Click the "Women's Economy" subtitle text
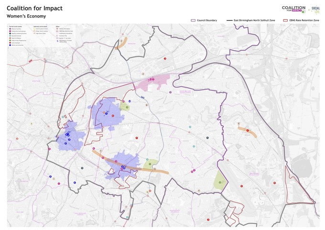Image resolution: width=325 pixels, height=230 pixels. coord(26,16)
